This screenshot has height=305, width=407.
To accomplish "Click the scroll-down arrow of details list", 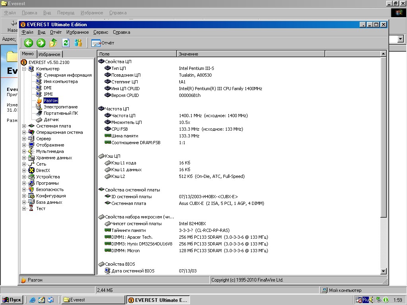I will [x=384, y=271].
